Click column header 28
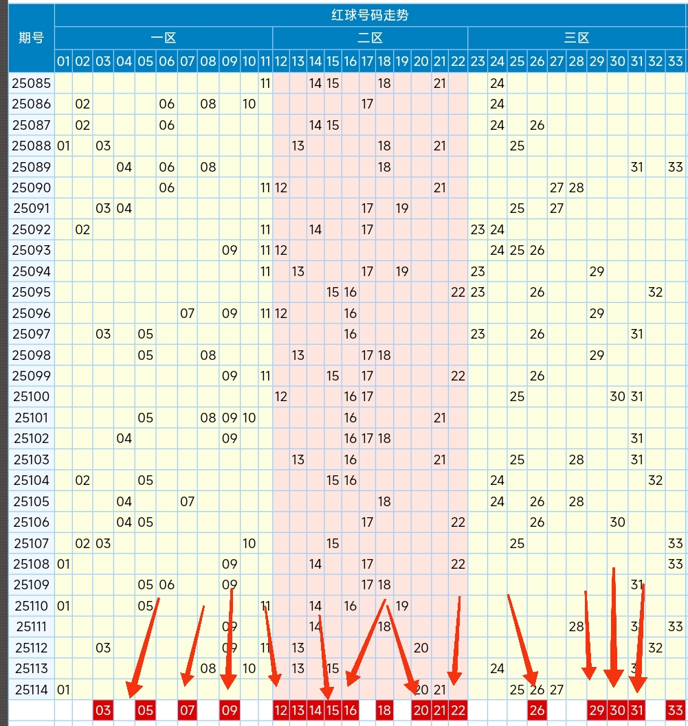The width and height of the screenshot is (688, 726). [577, 61]
